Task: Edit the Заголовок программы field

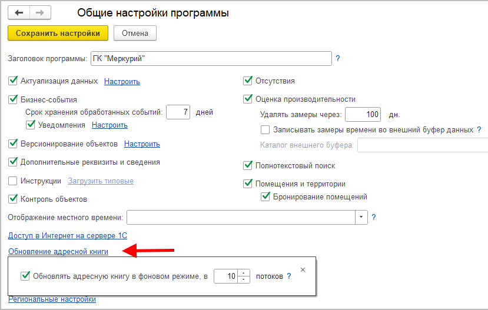Action: (211, 58)
